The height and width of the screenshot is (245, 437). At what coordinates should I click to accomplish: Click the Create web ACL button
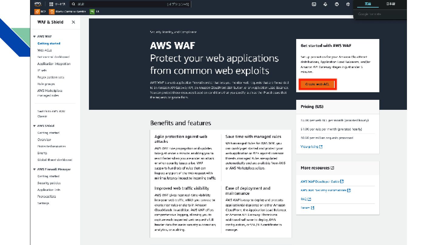317,84
